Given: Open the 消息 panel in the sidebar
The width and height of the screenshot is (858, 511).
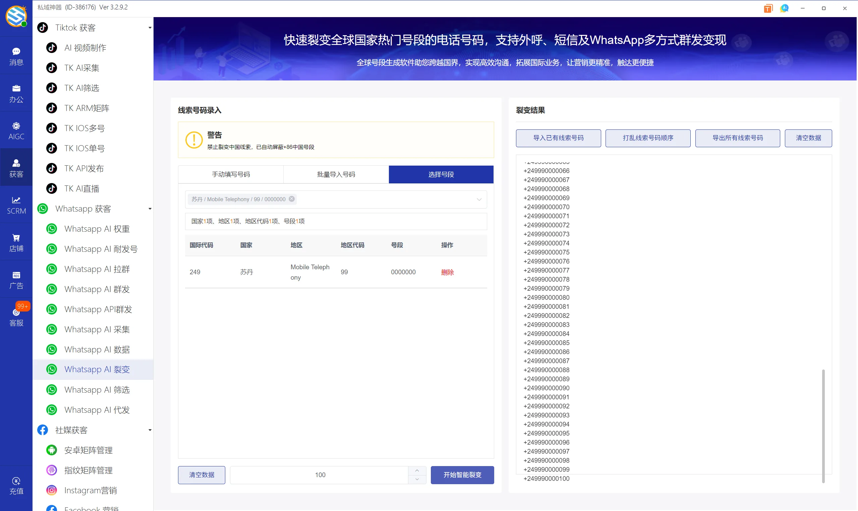Looking at the screenshot, I should tap(16, 56).
